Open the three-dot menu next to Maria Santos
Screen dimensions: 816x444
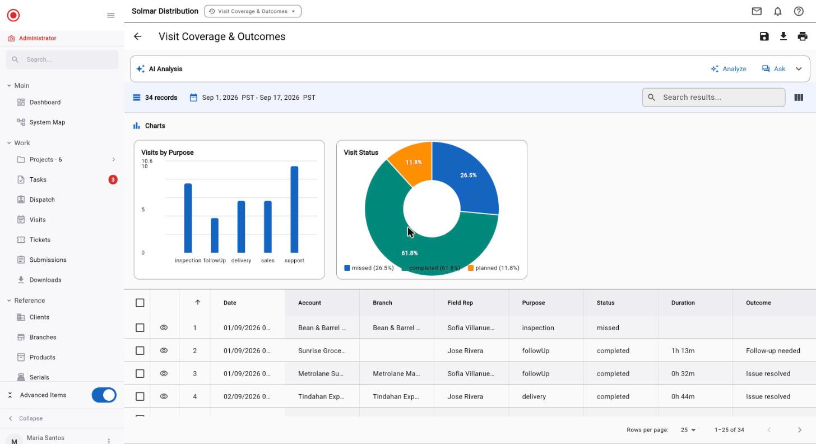(x=109, y=441)
